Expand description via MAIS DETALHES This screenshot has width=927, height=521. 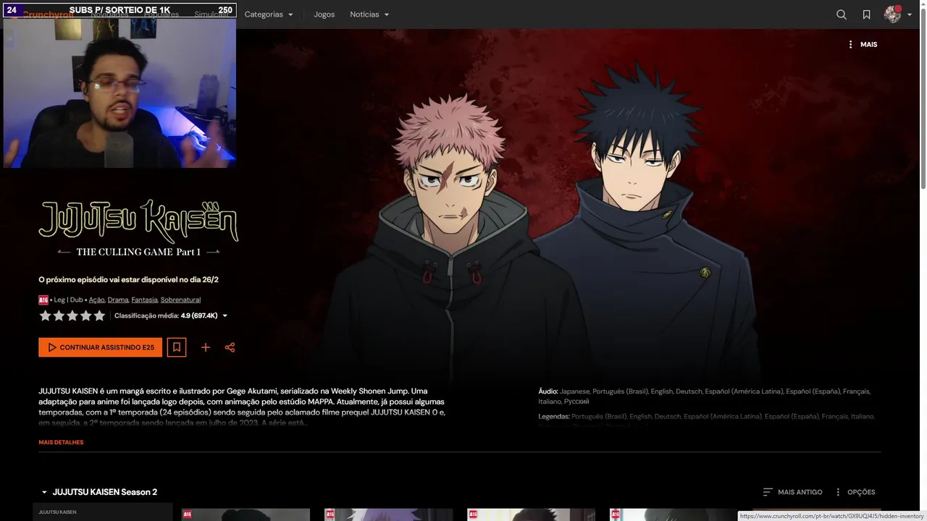[61, 442]
